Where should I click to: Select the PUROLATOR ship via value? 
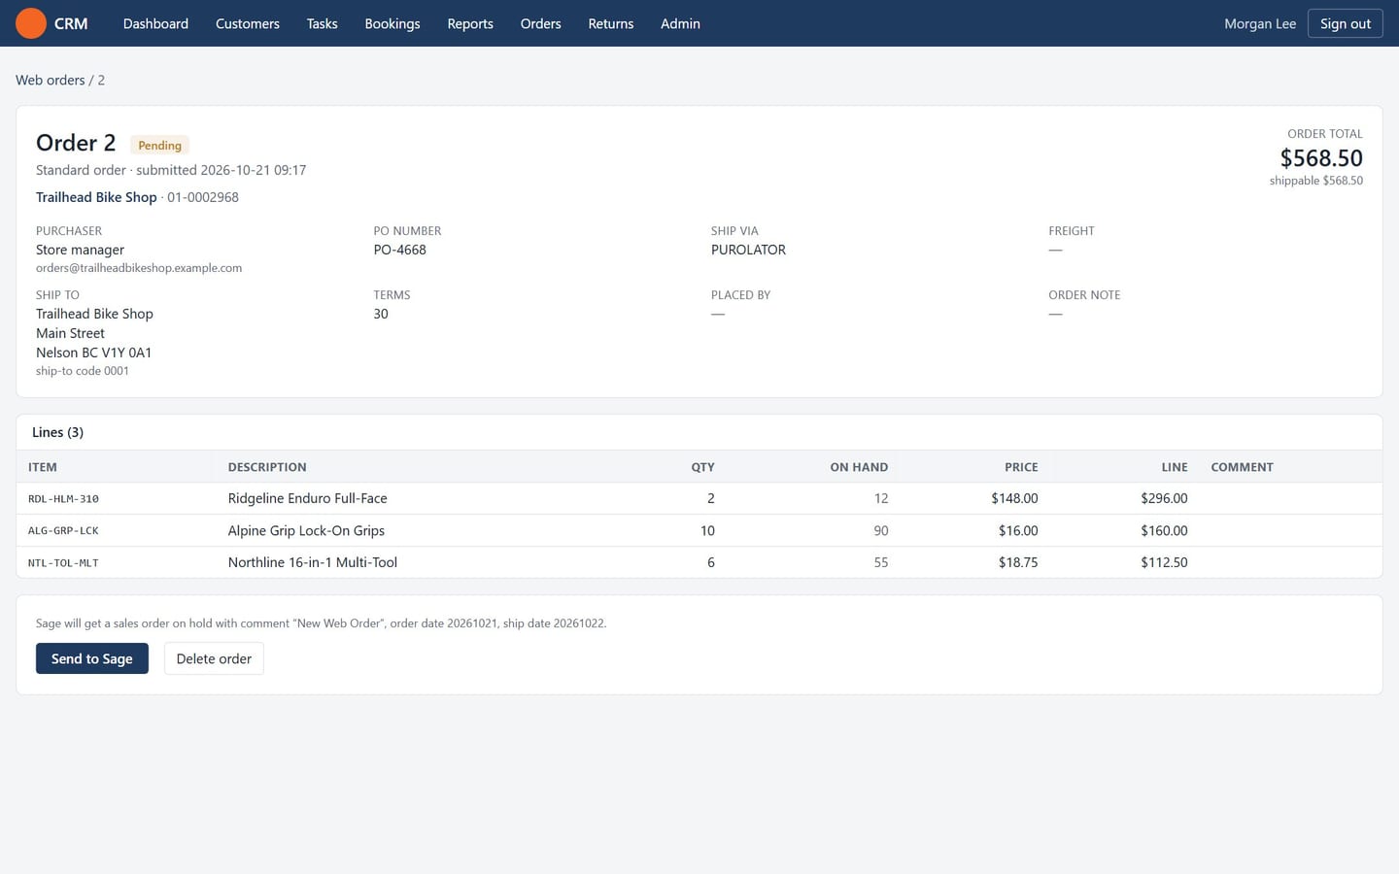(748, 250)
